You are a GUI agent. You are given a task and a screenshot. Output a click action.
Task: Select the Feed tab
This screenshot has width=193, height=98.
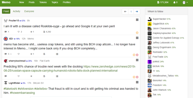[6, 11]
